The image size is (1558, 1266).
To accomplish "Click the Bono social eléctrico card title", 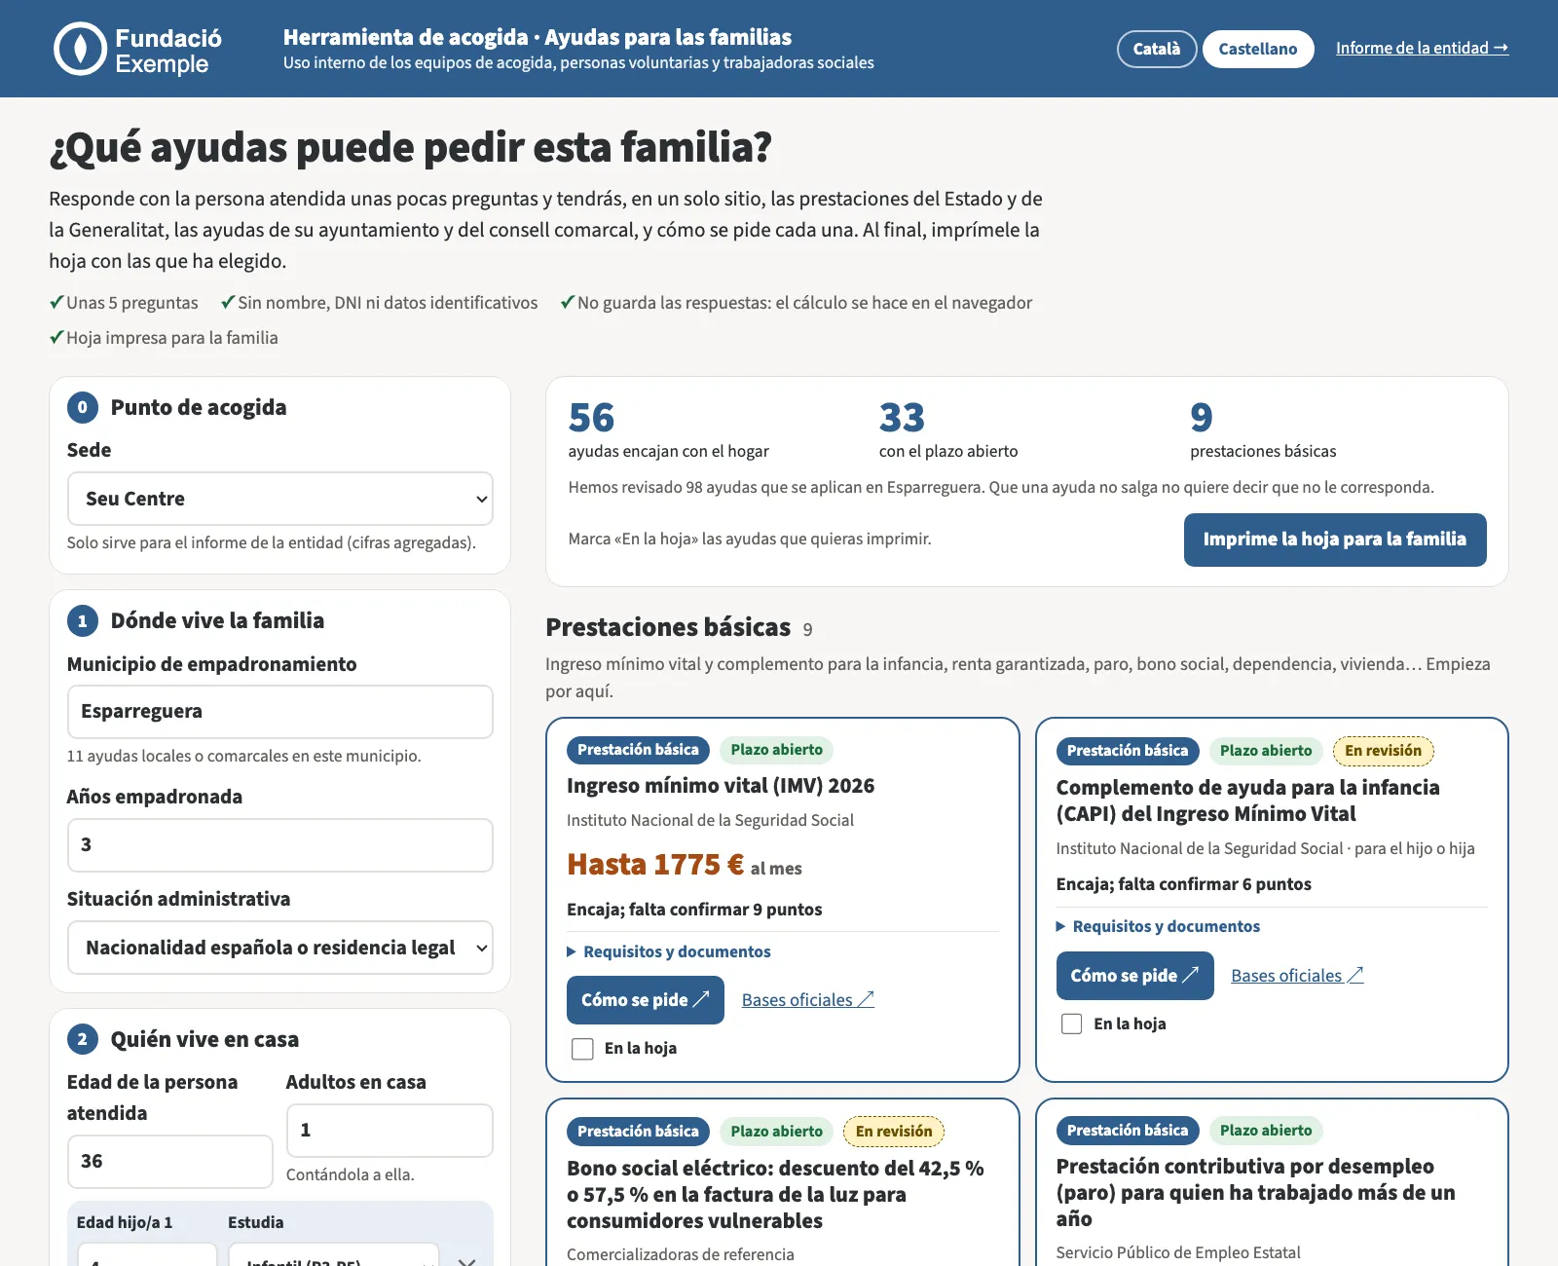I will pyautogui.click(x=775, y=1194).
